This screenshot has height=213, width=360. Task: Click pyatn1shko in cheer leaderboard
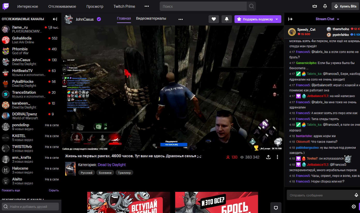pos(341,35)
